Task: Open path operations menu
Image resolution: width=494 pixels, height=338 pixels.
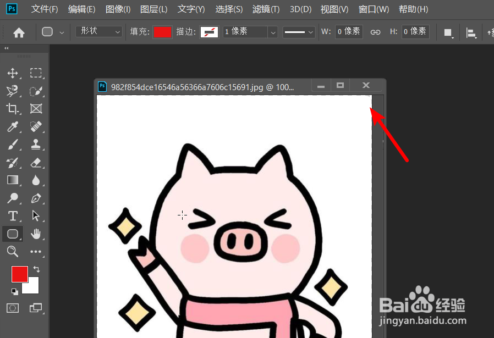Action: [x=448, y=33]
